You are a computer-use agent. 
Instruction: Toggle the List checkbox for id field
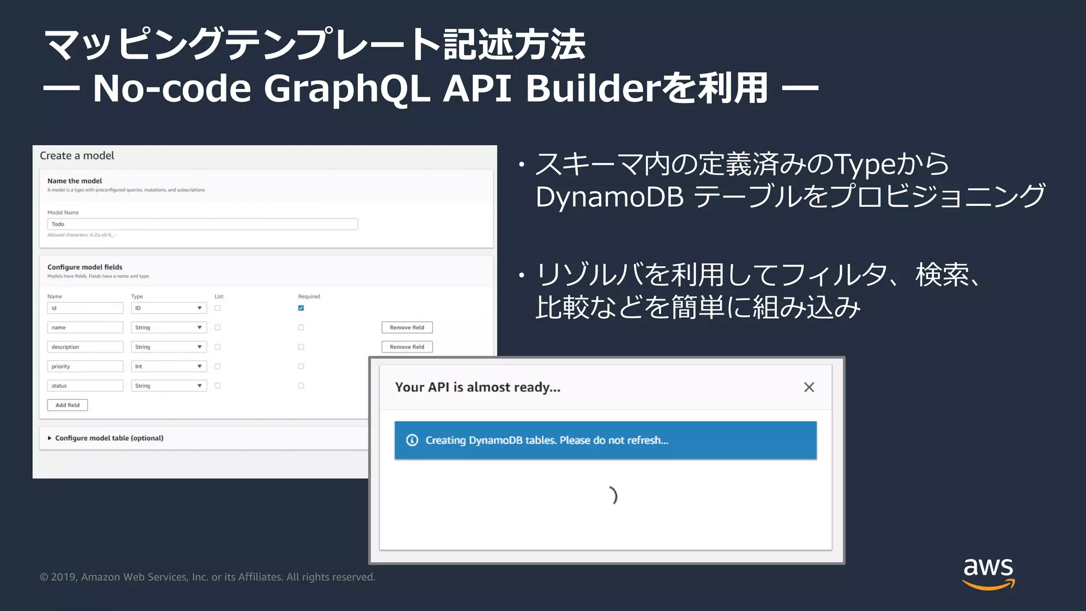pos(217,308)
